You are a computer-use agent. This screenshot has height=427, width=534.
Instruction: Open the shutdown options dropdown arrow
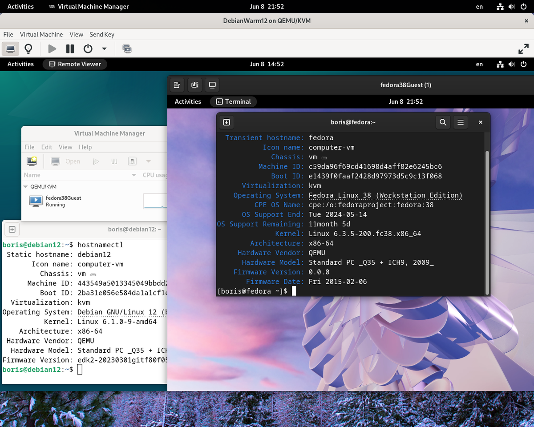tap(104, 48)
